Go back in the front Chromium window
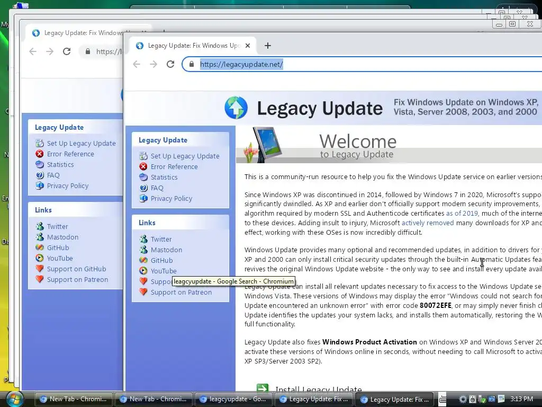Image resolution: width=542 pixels, height=407 pixels. coord(137,64)
